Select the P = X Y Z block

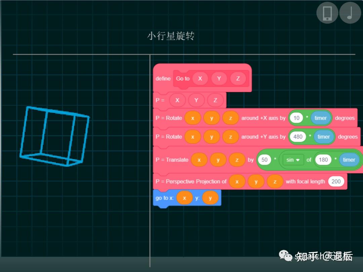point(160,100)
